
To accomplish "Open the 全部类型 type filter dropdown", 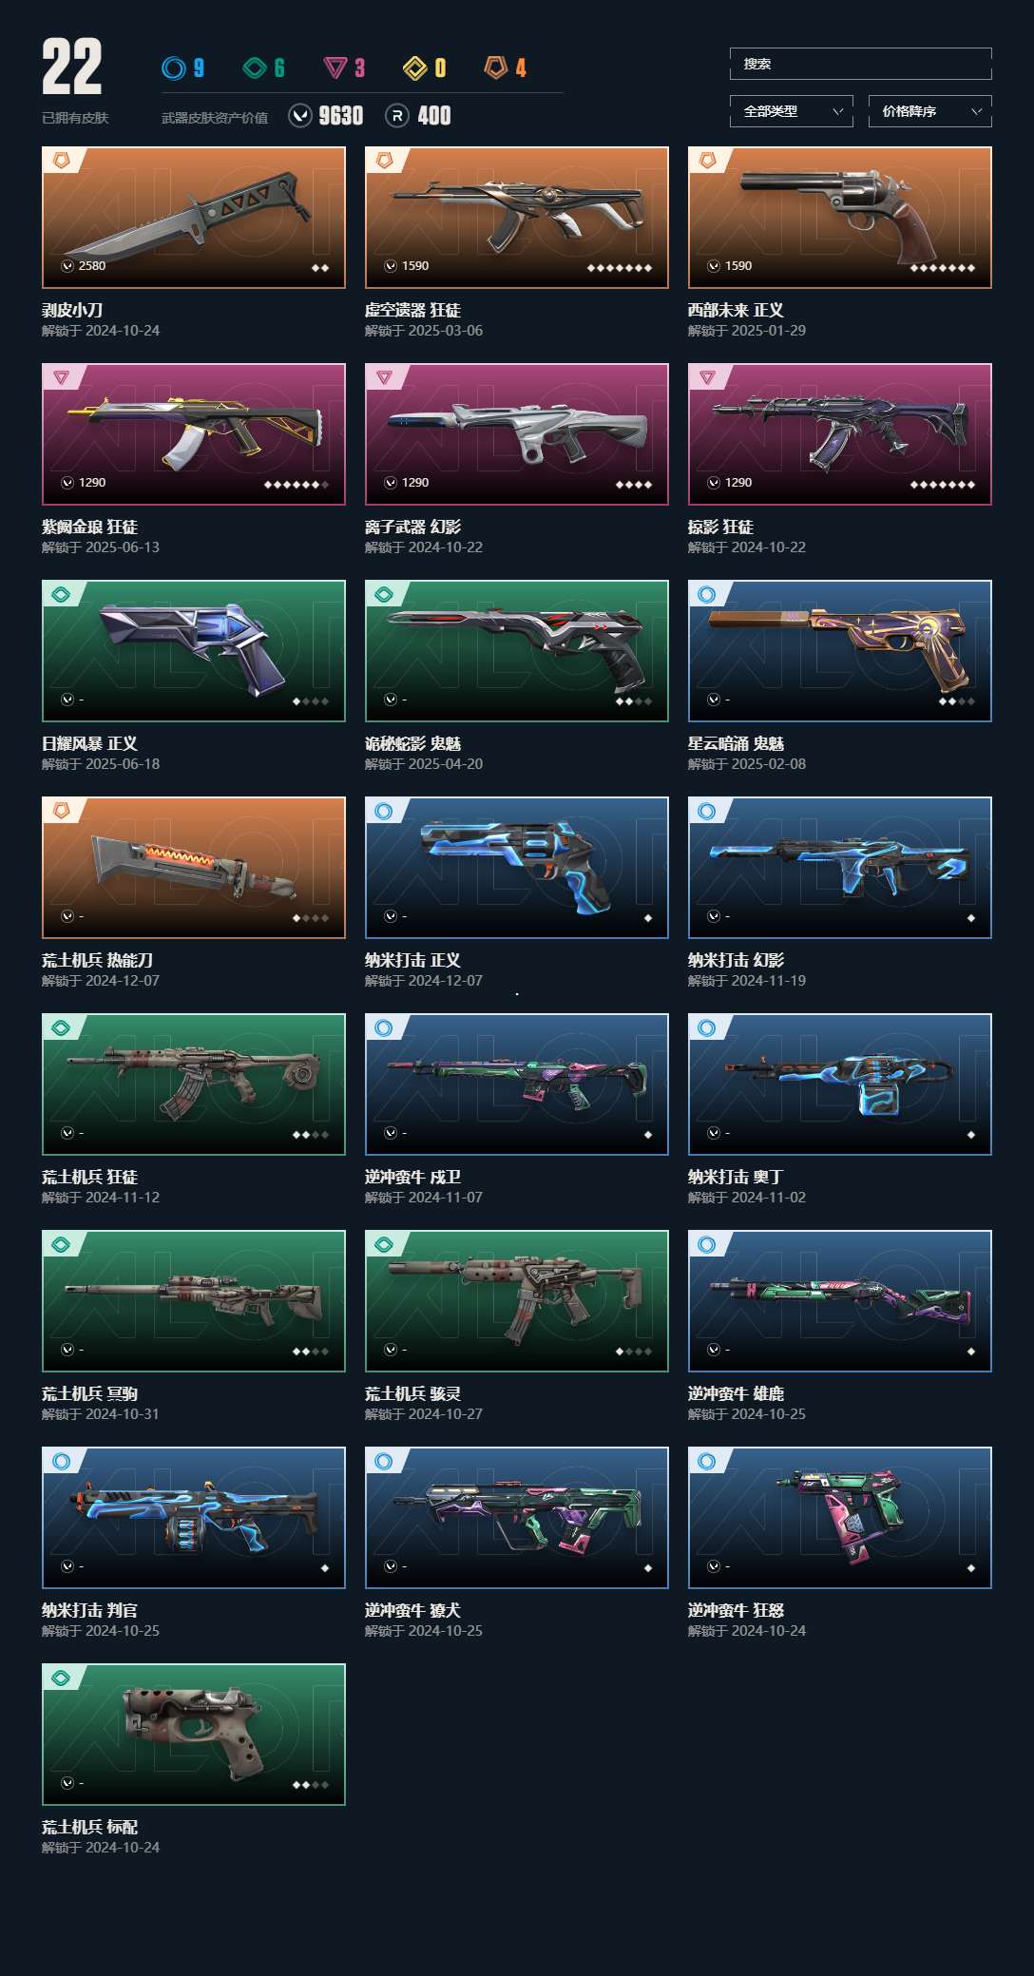I will tap(792, 111).
